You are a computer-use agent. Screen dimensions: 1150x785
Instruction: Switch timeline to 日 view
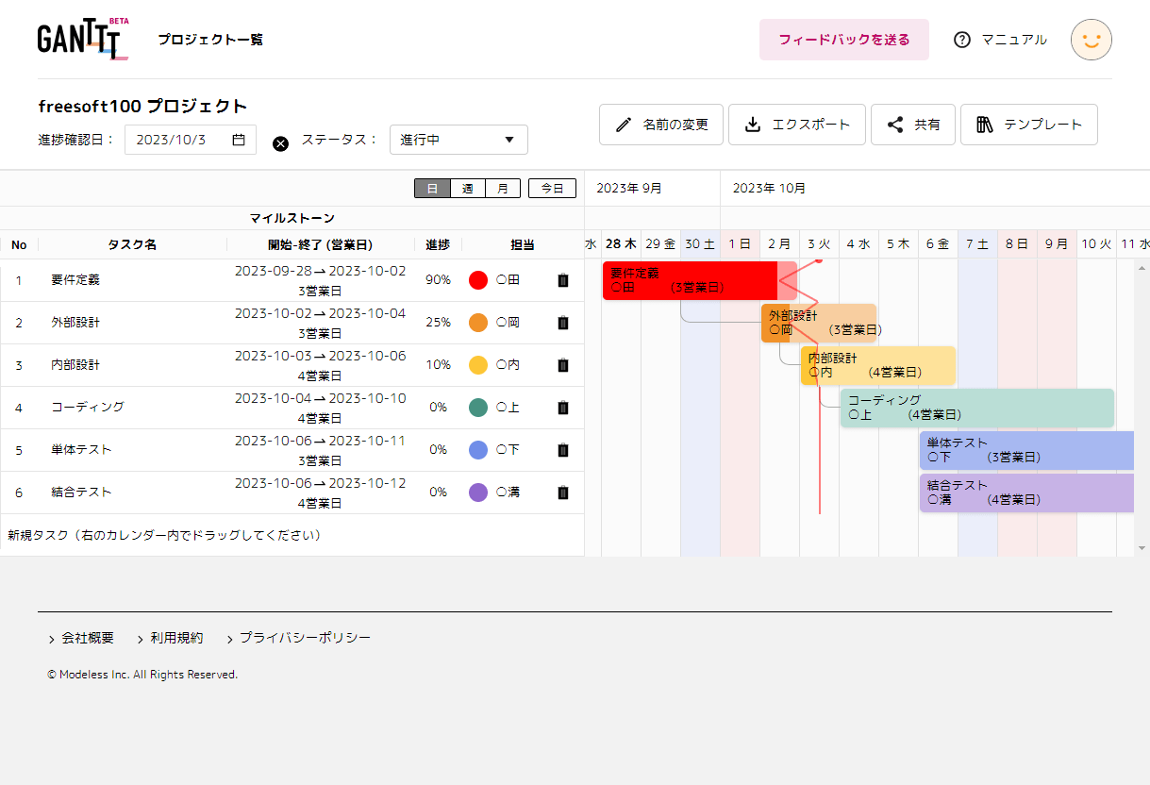click(x=432, y=189)
